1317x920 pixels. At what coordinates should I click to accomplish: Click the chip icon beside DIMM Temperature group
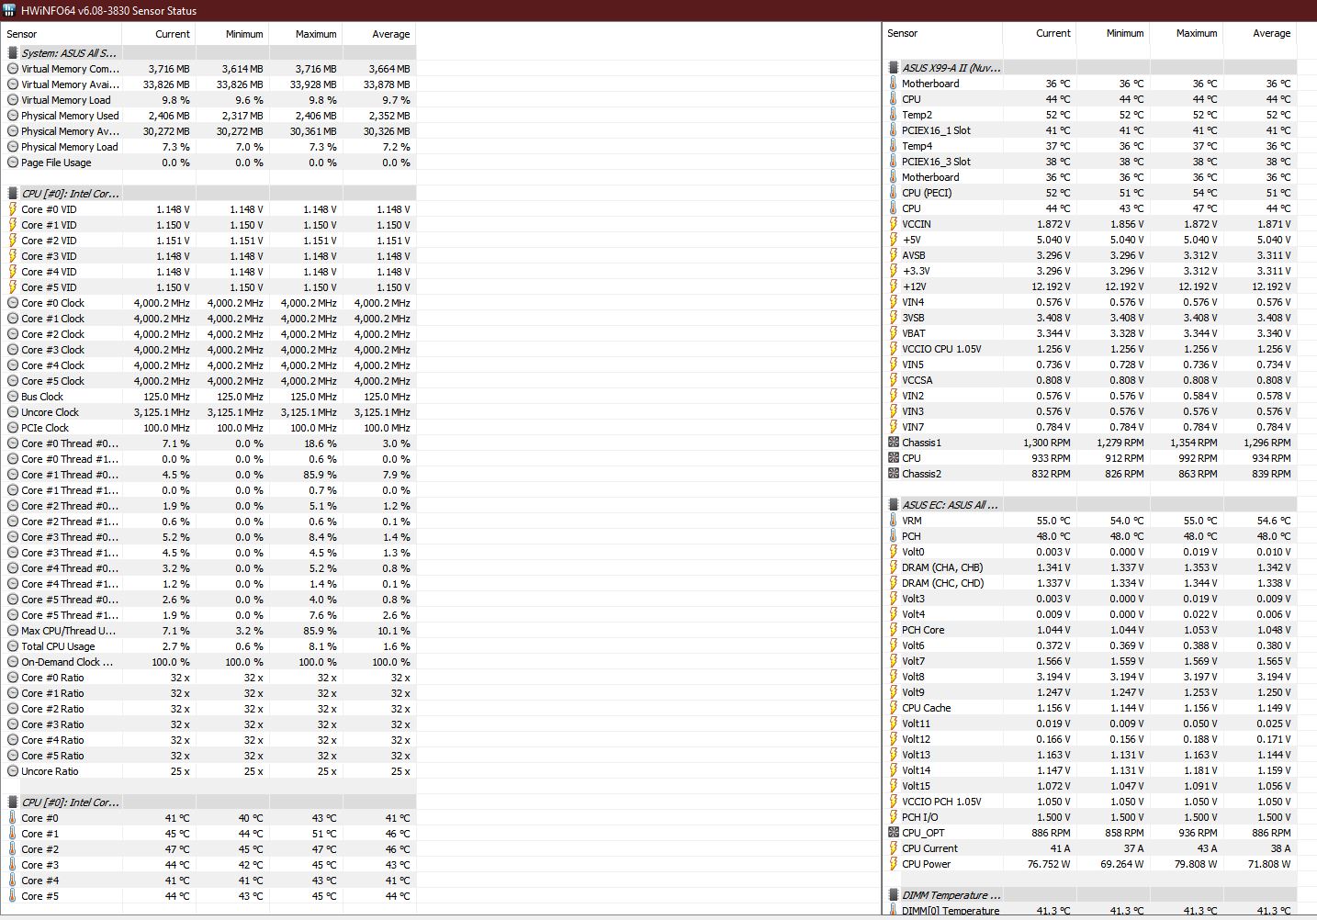point(894,895)
